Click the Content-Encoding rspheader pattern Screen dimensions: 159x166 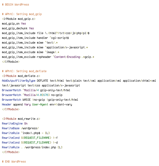tap(73, 57)
